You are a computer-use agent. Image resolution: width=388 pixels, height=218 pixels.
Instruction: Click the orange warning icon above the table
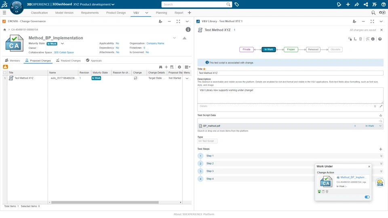click(5, 67)
